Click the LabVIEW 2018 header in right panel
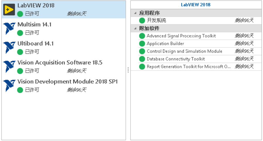This screenshot has width=263, height=141. coord(196,5)
